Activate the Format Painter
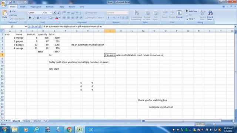This screenshot has height=133, width=237. [17, 19]
